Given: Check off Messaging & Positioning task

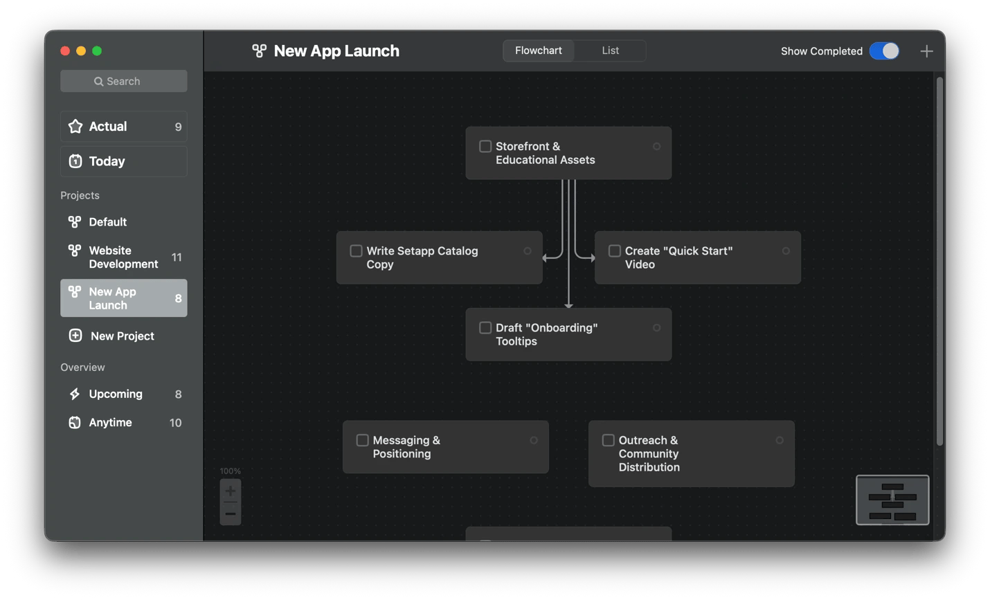Looking at the screenshot, I should [x=362, y=440].
